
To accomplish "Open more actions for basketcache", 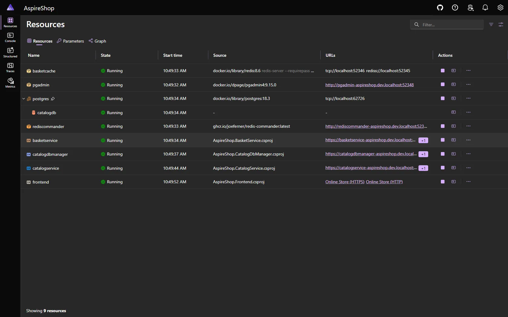I will 468,71.
